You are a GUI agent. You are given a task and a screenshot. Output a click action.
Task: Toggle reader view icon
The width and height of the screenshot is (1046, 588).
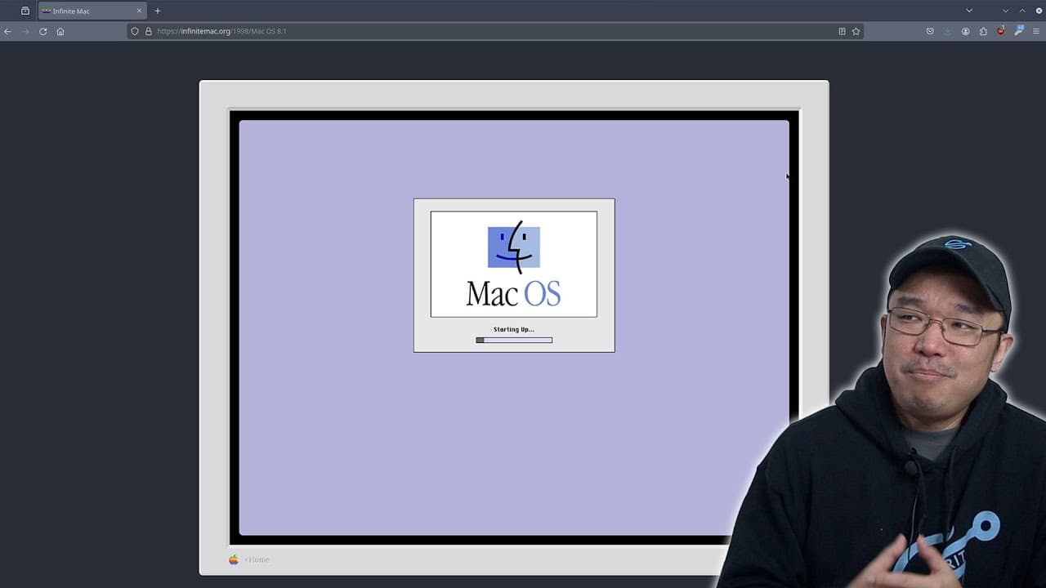(x=842, y=31)
